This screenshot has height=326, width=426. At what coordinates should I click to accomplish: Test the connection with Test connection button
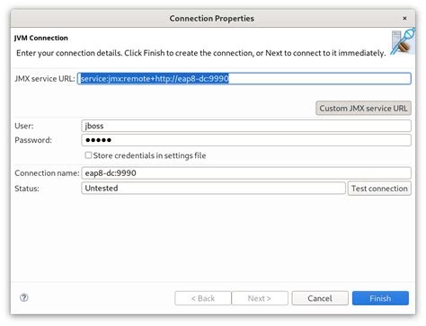[379, 189]
